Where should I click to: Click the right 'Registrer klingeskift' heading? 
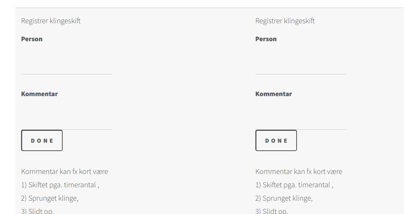285,21
